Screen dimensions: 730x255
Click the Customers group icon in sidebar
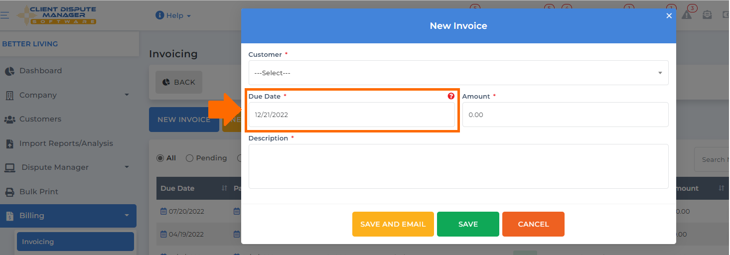click(x=9, y=120)
